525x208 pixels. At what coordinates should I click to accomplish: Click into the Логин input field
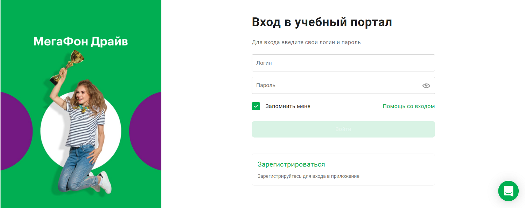tap(343, 63)
